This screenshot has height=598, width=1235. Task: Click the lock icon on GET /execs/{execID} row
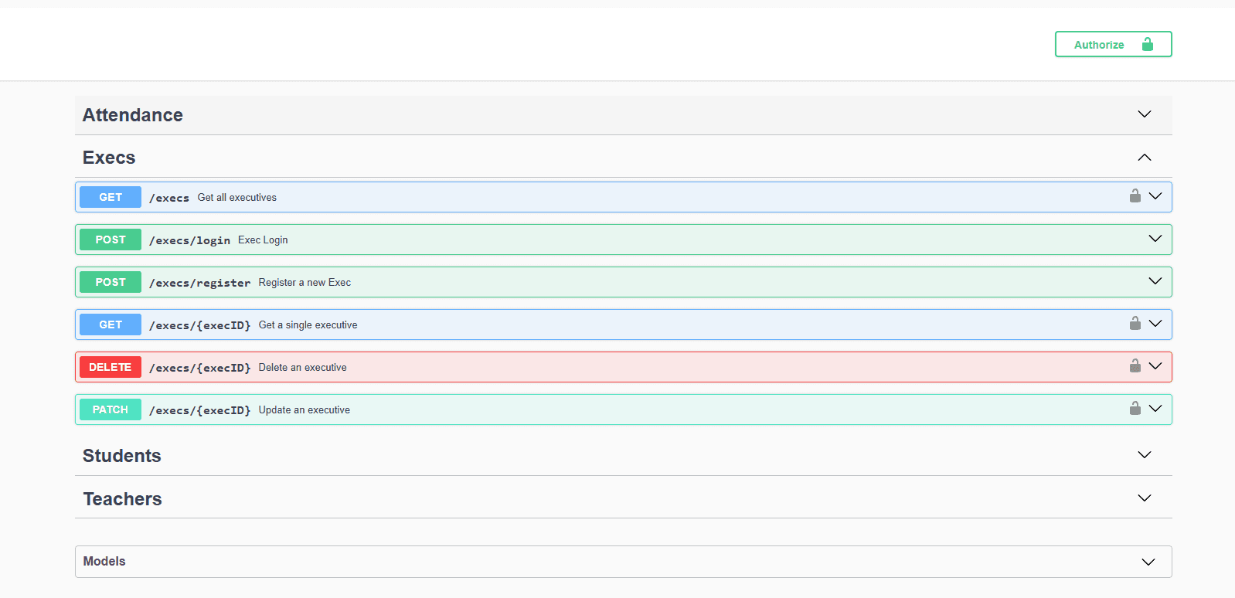(x=1135, y=324)
